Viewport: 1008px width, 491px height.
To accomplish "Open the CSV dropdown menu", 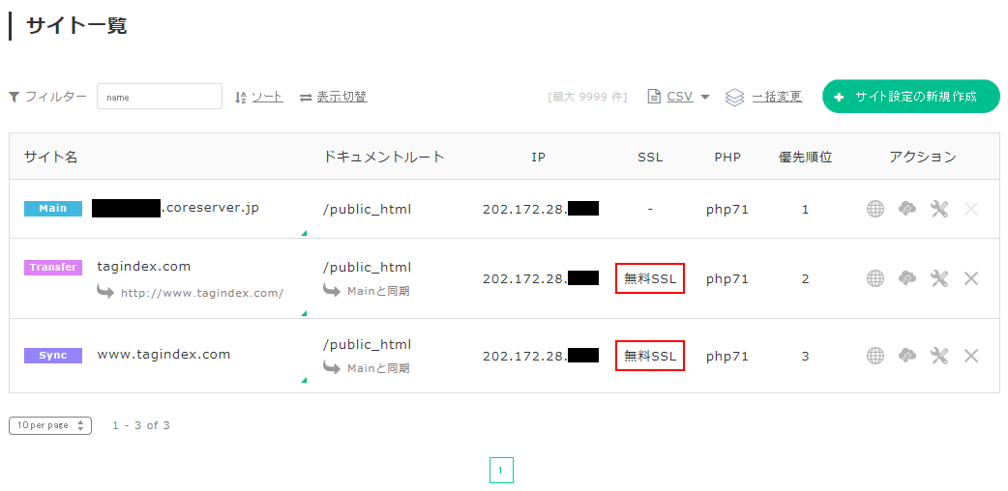I will coord(680,97).
